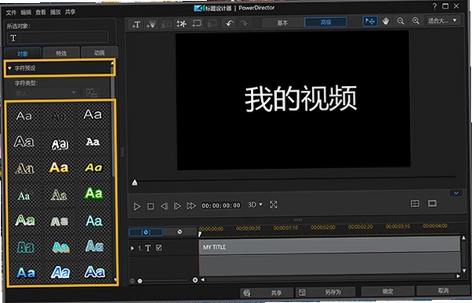Open the 播放 playback menu

56,12
